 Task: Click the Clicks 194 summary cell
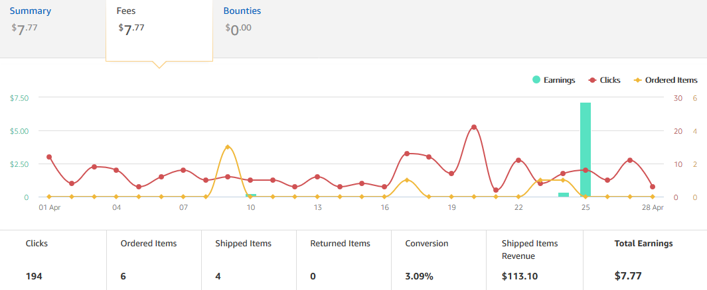[53, 260]
